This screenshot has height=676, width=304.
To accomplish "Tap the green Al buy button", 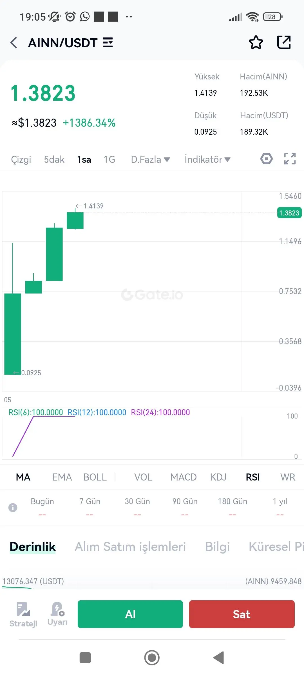I will click(130, 614).
